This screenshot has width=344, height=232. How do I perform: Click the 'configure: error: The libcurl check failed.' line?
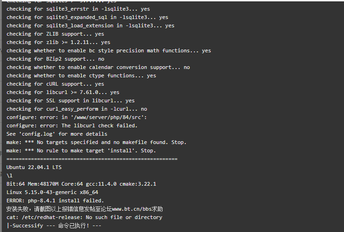click(x=72, y=125)
